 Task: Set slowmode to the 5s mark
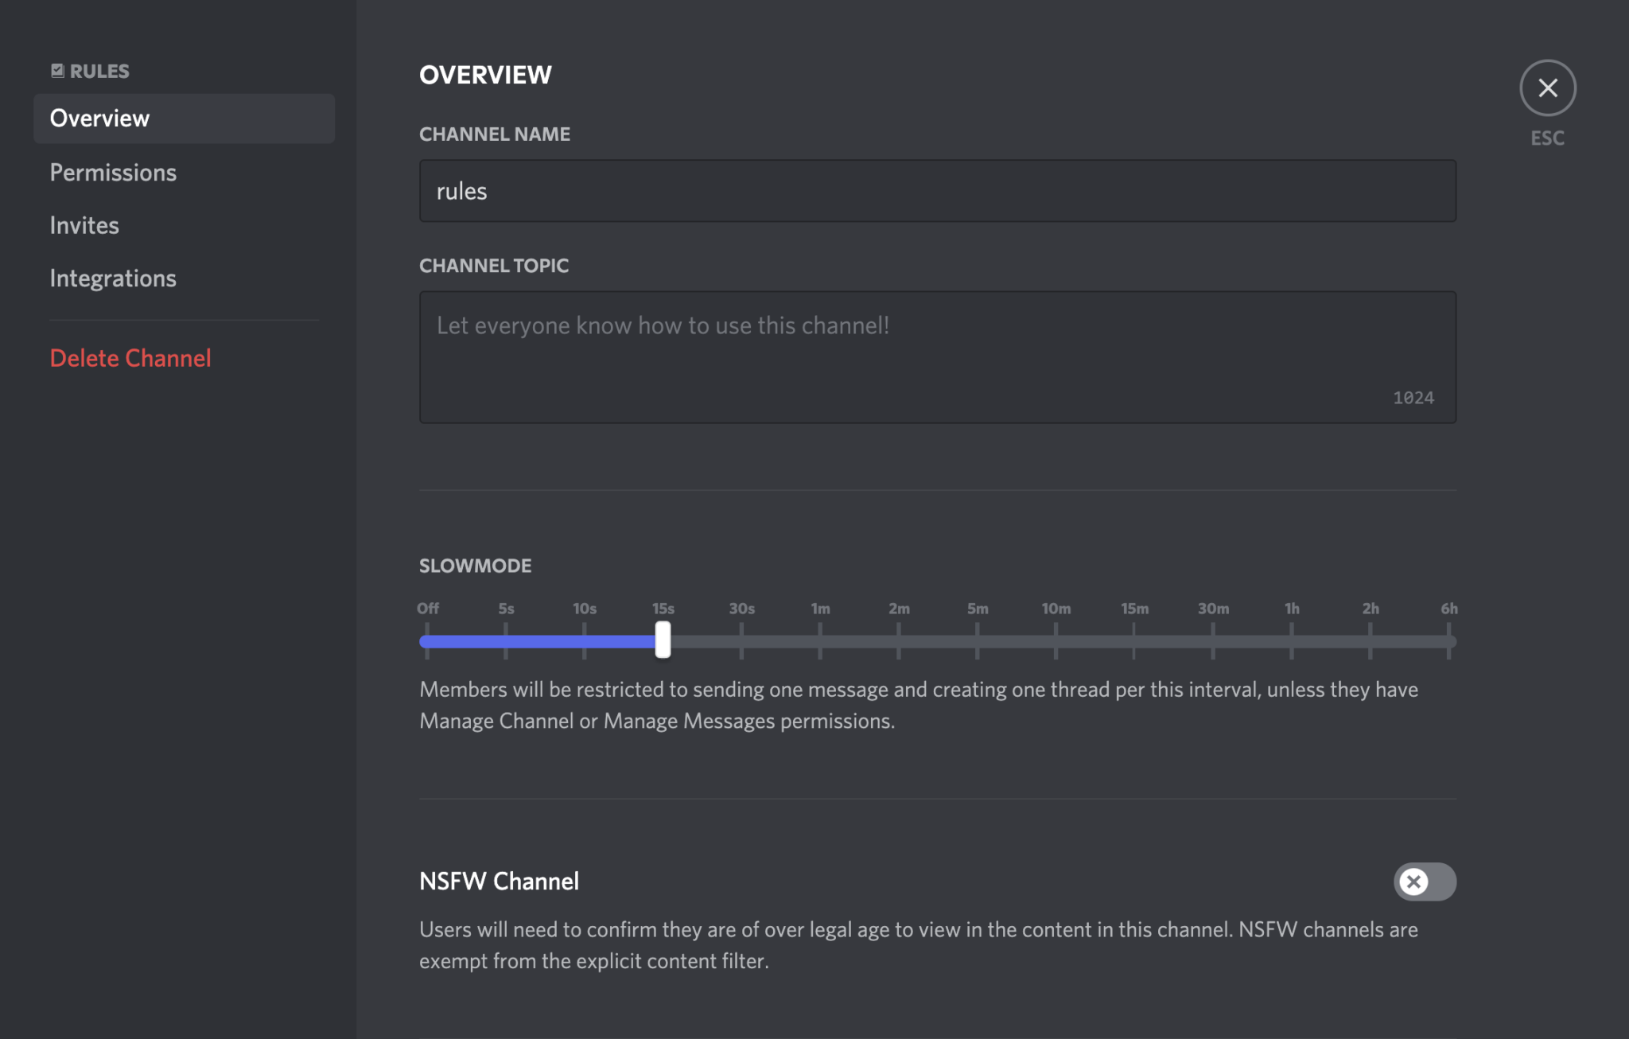pos(506,640)
